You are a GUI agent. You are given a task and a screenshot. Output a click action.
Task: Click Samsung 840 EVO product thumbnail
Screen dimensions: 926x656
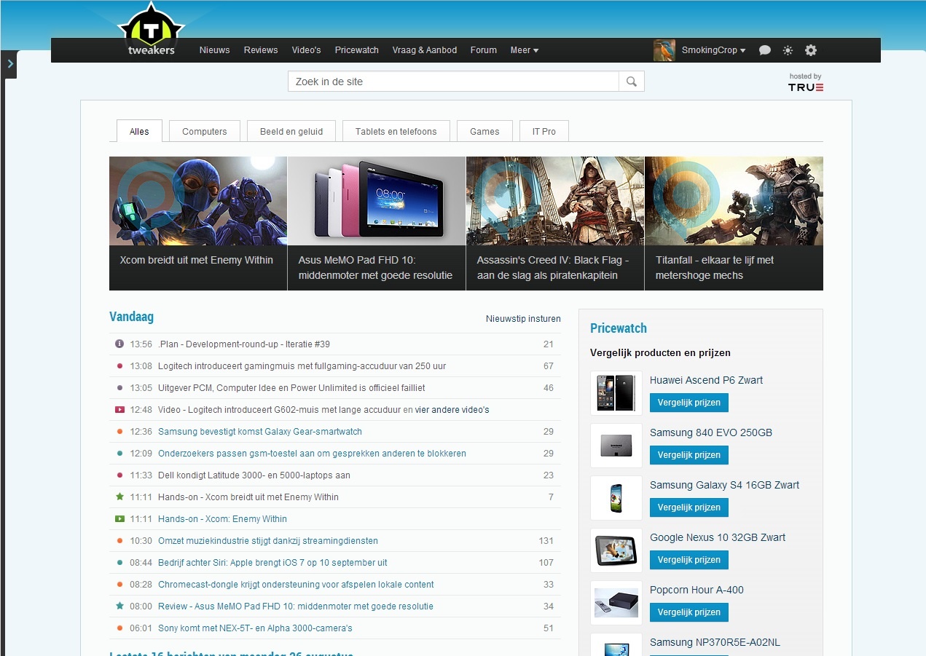pos(616,446)
